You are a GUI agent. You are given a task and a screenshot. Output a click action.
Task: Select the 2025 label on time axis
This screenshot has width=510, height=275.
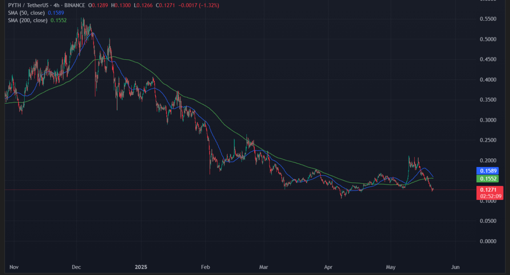pyautogui.click(x=140, y=267)
